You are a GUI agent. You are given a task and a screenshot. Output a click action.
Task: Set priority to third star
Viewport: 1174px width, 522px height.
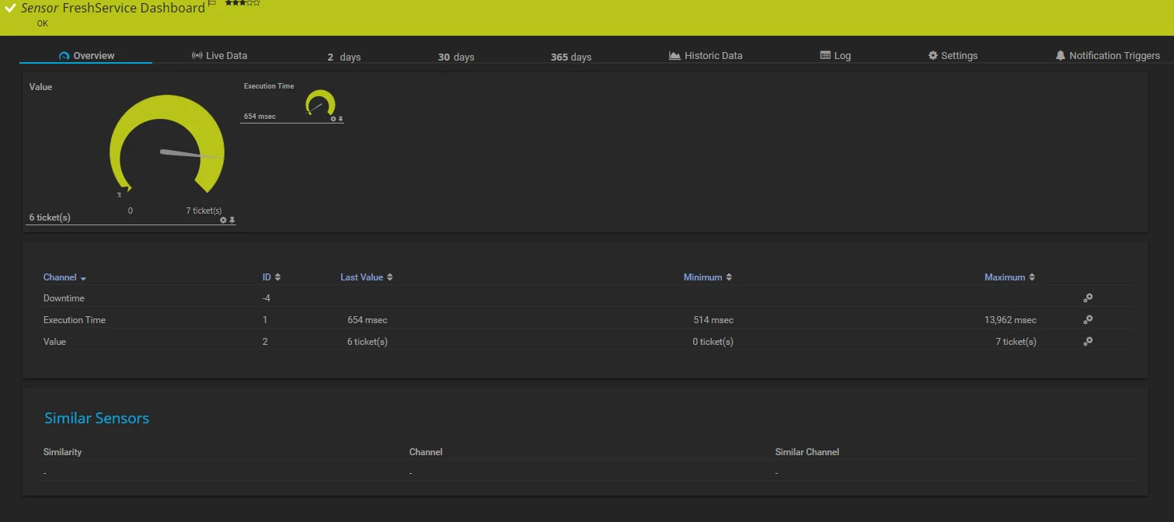242,3
